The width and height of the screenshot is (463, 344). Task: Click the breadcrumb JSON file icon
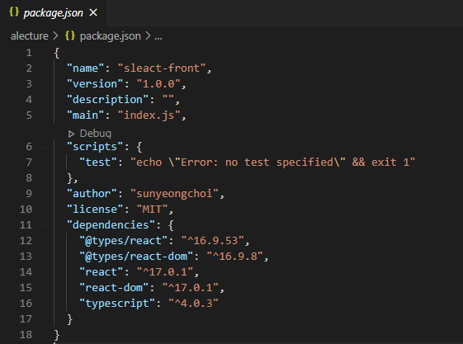point(70,36)
